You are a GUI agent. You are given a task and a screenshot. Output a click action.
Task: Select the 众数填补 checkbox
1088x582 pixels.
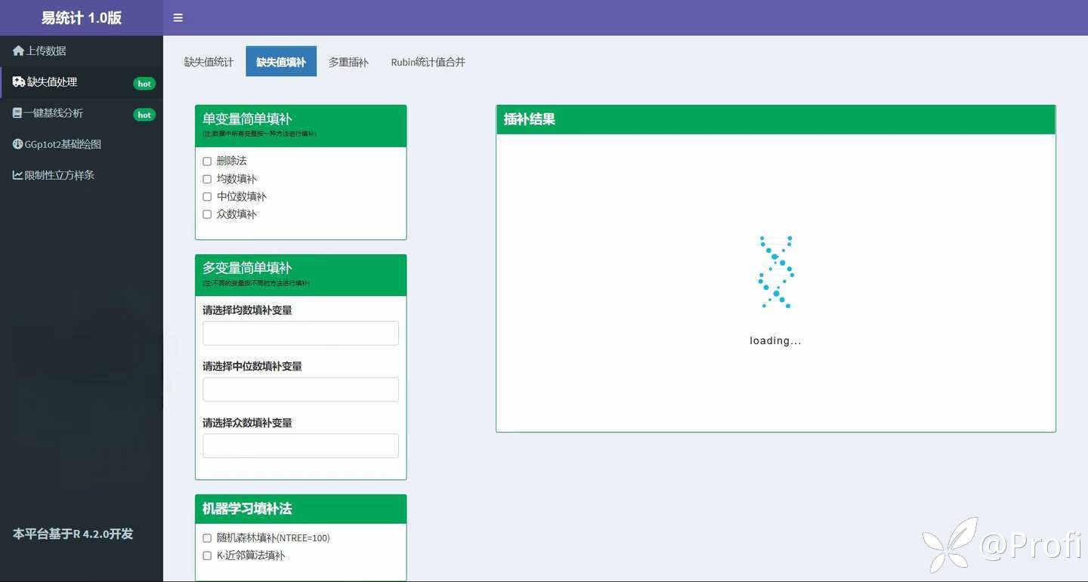click(x=207, y=214)
